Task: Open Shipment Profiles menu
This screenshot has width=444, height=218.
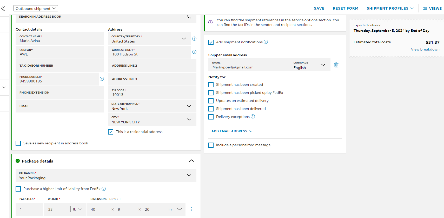Action: pos(390,8)
